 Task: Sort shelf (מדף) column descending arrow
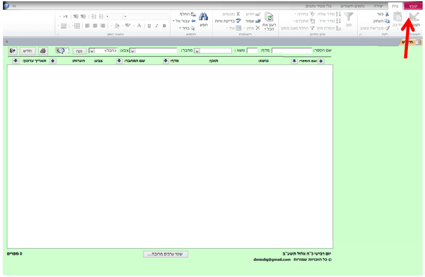tap(165, 61)
